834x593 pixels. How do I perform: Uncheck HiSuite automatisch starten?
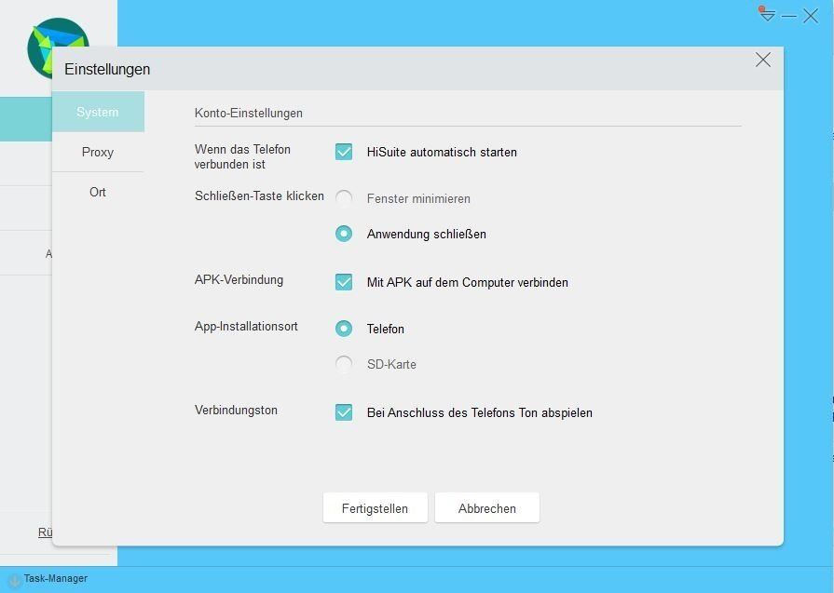[344, 152]
